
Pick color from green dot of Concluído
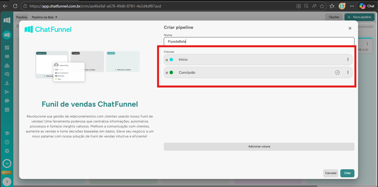[x=171, y=73]
